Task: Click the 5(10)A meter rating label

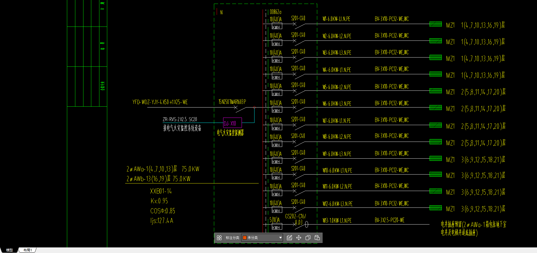Action: tap(275, 220)
